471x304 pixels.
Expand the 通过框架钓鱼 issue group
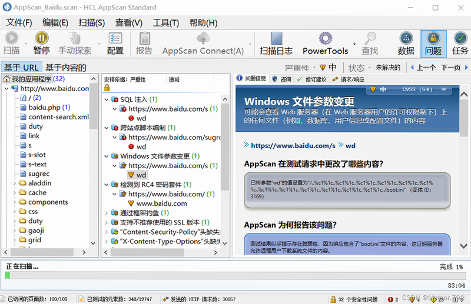coord(107,213)
